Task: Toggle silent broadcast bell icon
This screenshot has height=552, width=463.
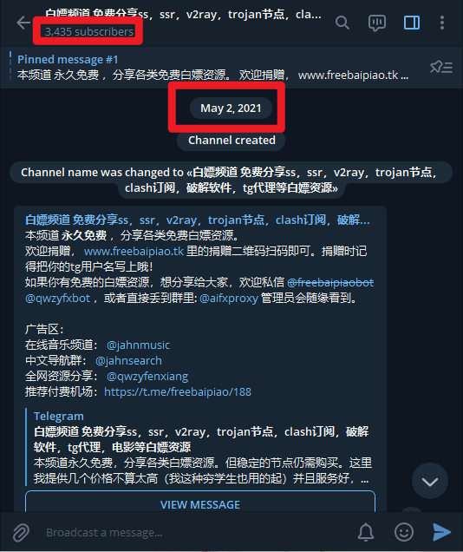Action: [x=366, y=532]
